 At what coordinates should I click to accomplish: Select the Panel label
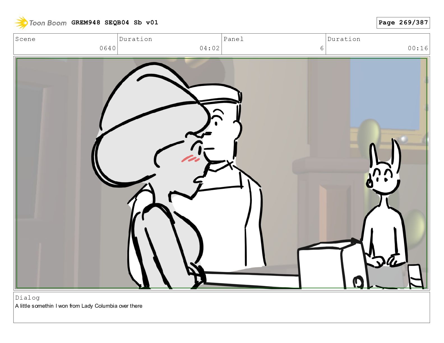pos(233,39)
